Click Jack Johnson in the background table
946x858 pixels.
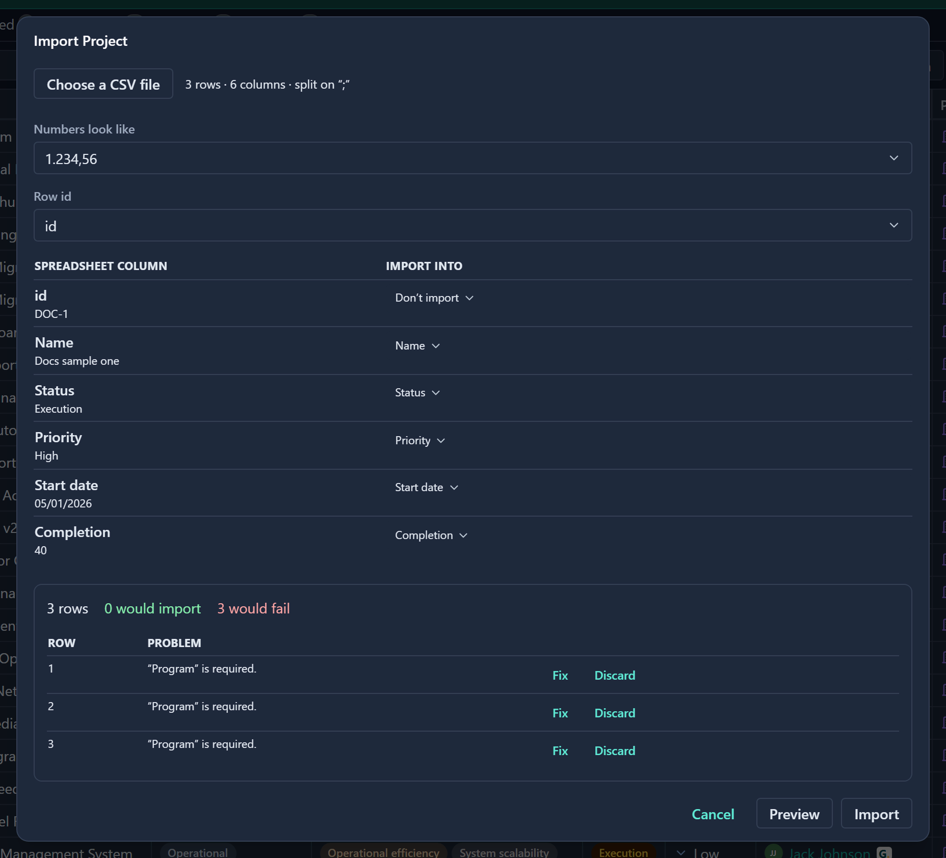829,853
